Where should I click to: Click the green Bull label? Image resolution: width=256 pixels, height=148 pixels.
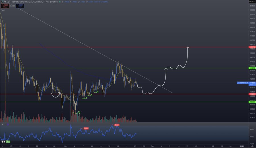[x=8, y=142]
